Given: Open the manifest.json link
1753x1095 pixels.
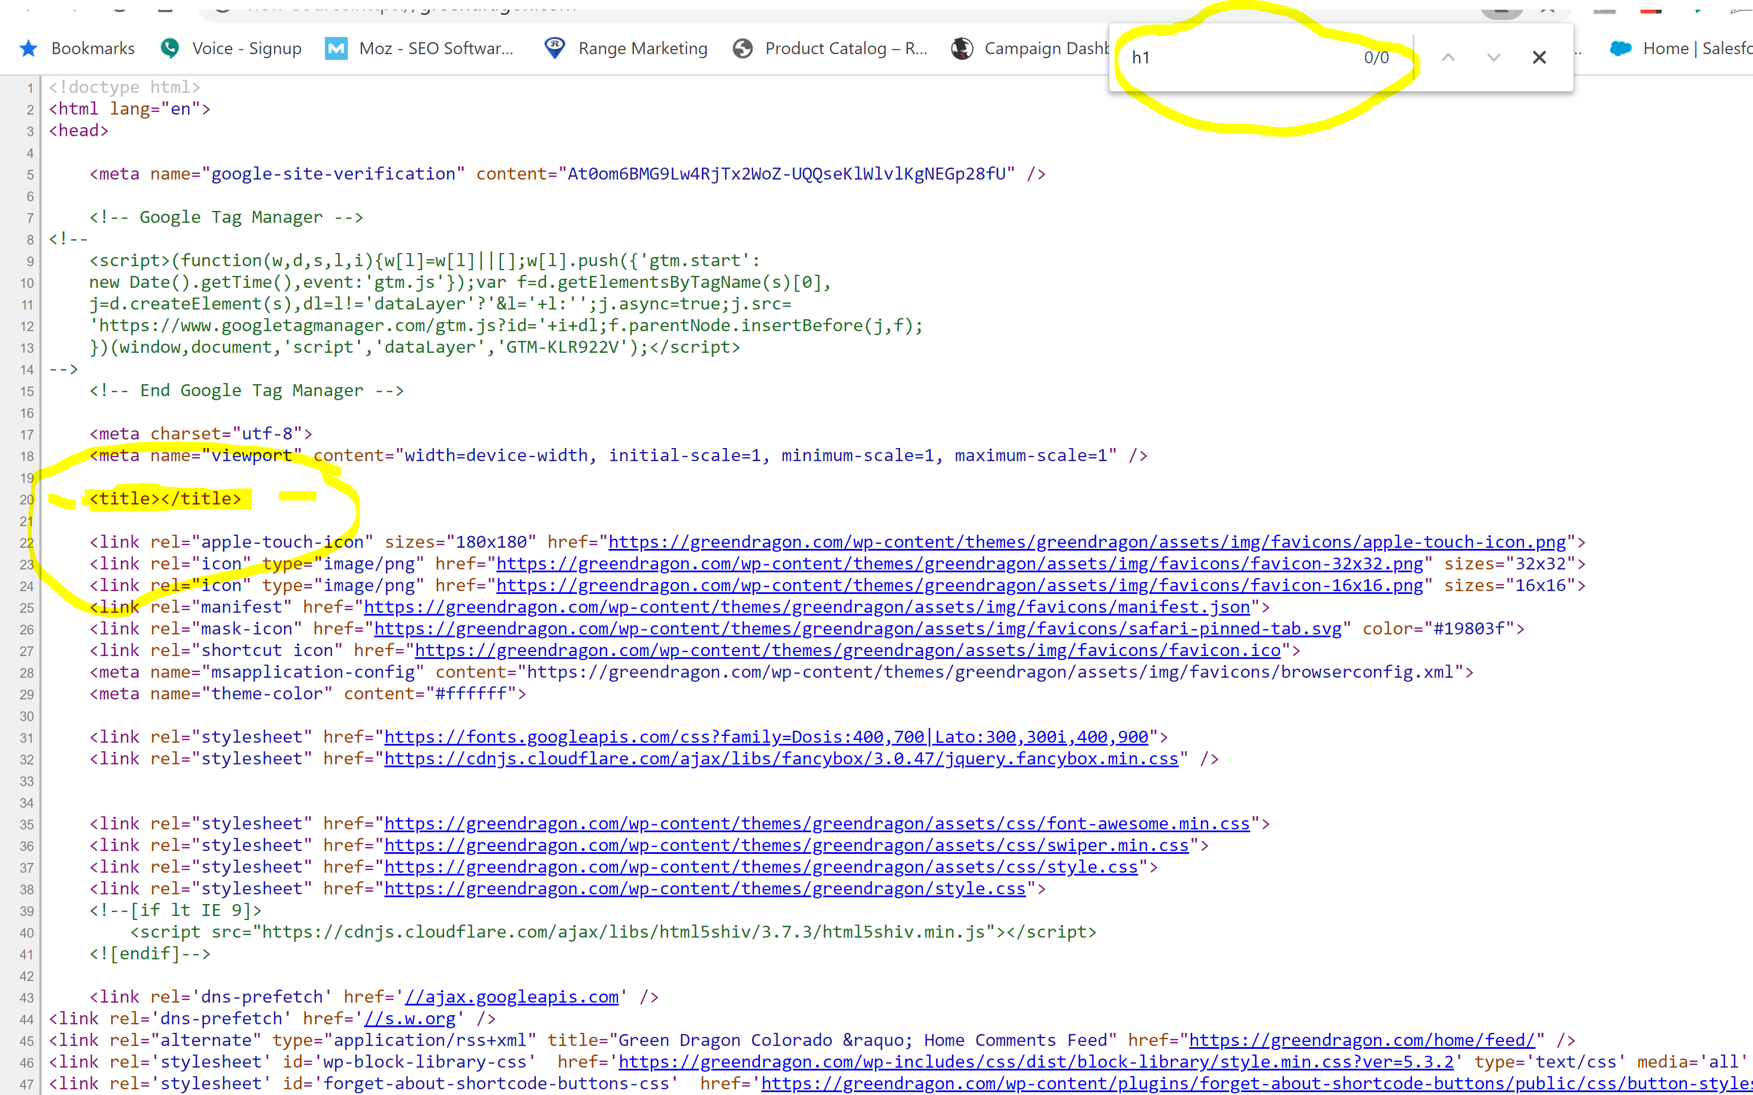Looking at the screenshot, I should click(x=807, y=607).
